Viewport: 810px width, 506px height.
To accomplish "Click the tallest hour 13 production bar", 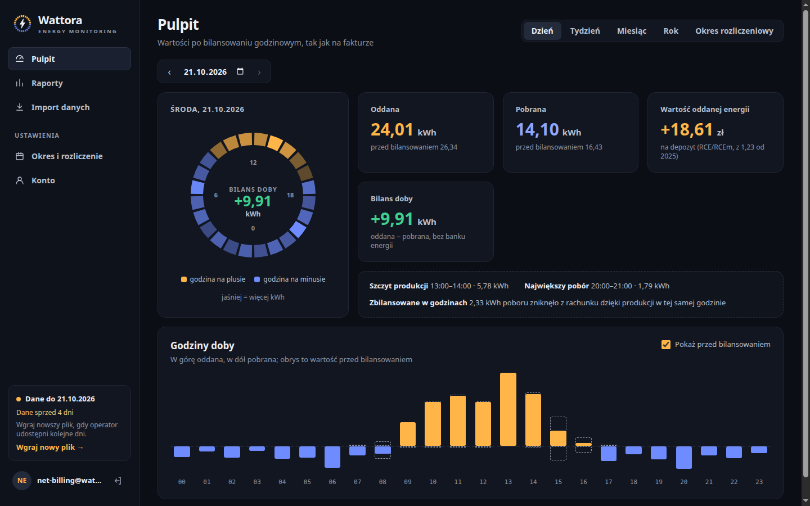I will point(508,409).
